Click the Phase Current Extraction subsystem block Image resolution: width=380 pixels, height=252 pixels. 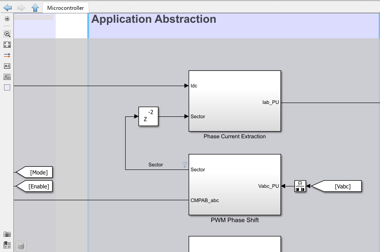coord(234,101)
